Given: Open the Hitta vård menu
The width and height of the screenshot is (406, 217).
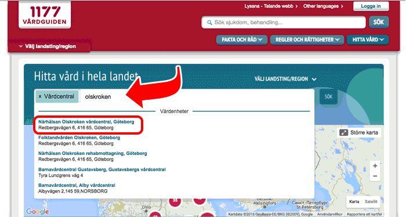Looking at the screenshot, I should pyautogui.click(x=368, y=40).
